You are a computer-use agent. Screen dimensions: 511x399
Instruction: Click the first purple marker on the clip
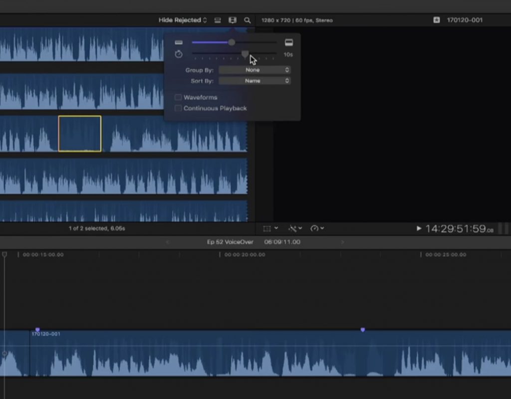pyautogui.click(x=37, y=330)
